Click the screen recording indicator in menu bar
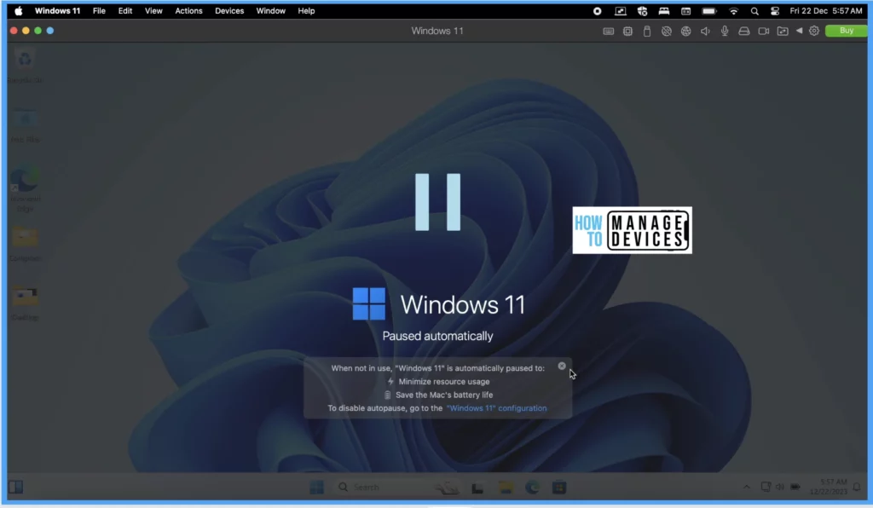 click(597, 10)
